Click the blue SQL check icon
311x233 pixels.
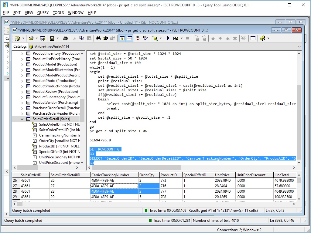[x=145, y=38]
